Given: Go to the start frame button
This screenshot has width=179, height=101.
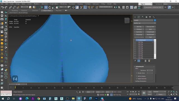Looking at the screenshot, I should (128, 92).
